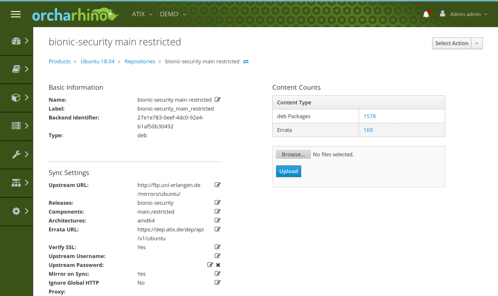
Task: Click the page title heading
Action: pos(115,42)
